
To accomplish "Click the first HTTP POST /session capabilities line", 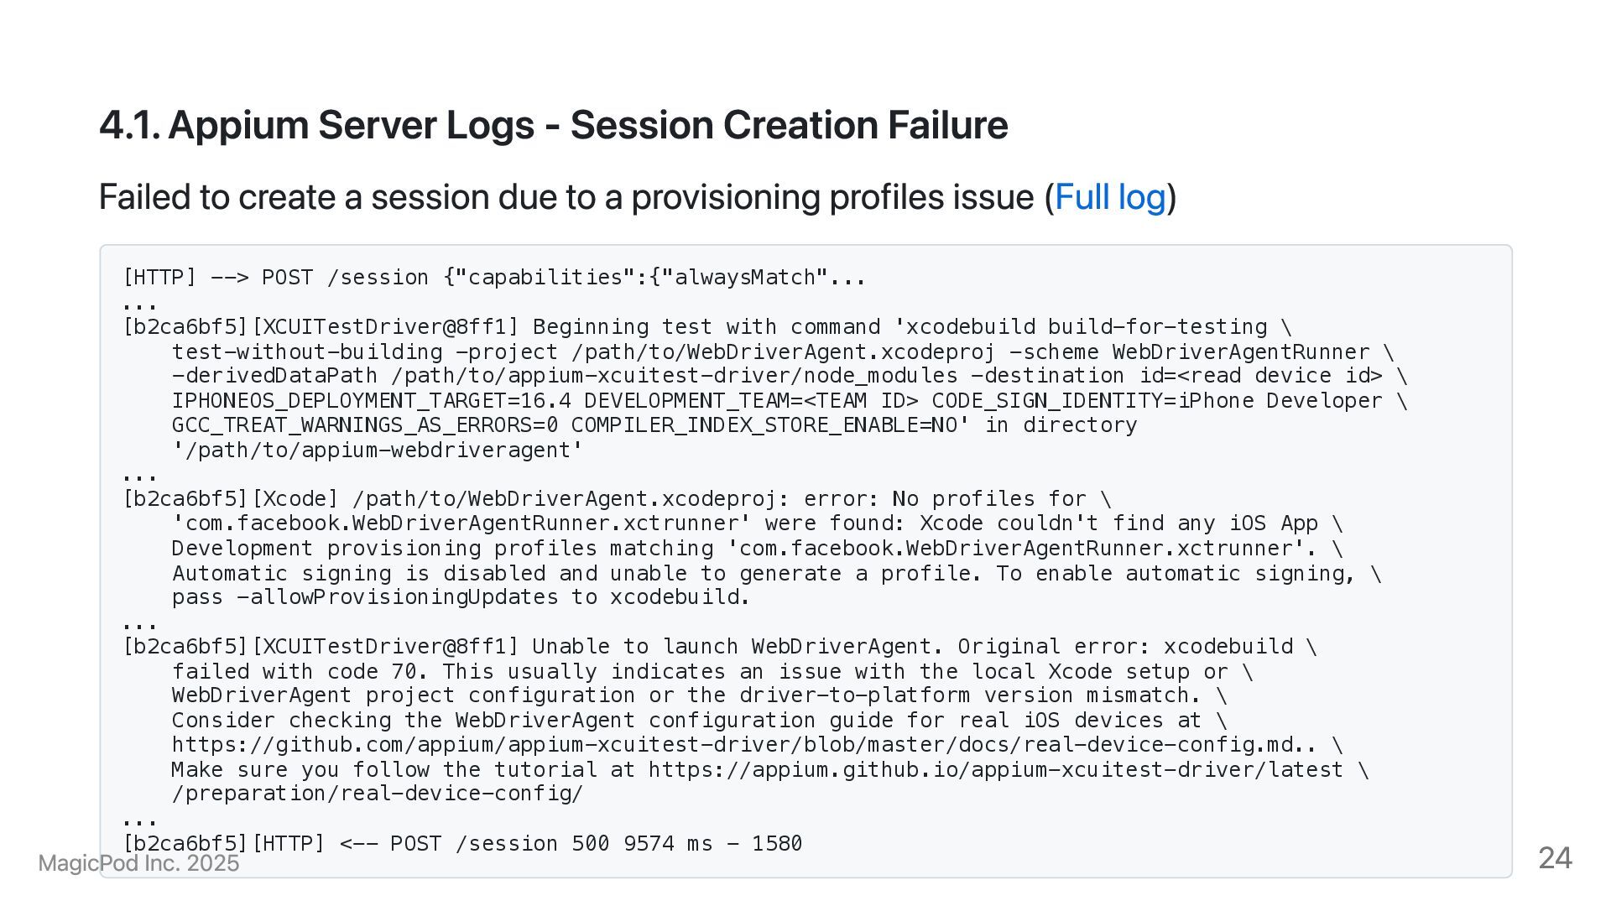I will tap(494, 278).
